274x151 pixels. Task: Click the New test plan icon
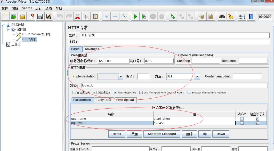point(5,17)
